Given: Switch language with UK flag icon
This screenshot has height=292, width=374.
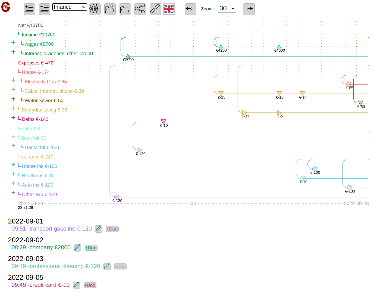Looking at the screenshot, I should coord(169,9).
